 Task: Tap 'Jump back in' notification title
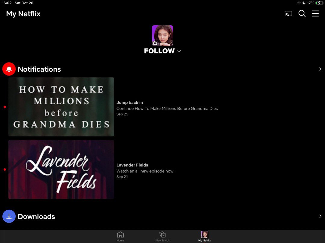point(129,103)
